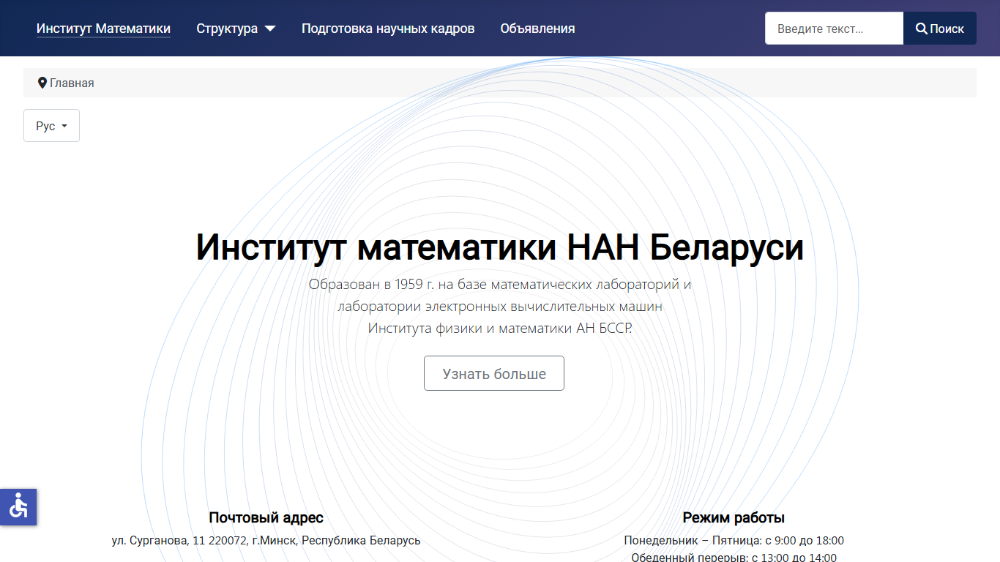This screenshot has width=1000, height=562.
Task: Click the address text ул. Сурганова, 11
Action: [x=266, y=541]
